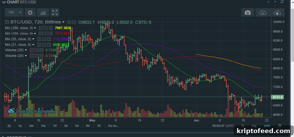Click the Jun date axis label
The image size is (294, 137).
coord(196,120)
